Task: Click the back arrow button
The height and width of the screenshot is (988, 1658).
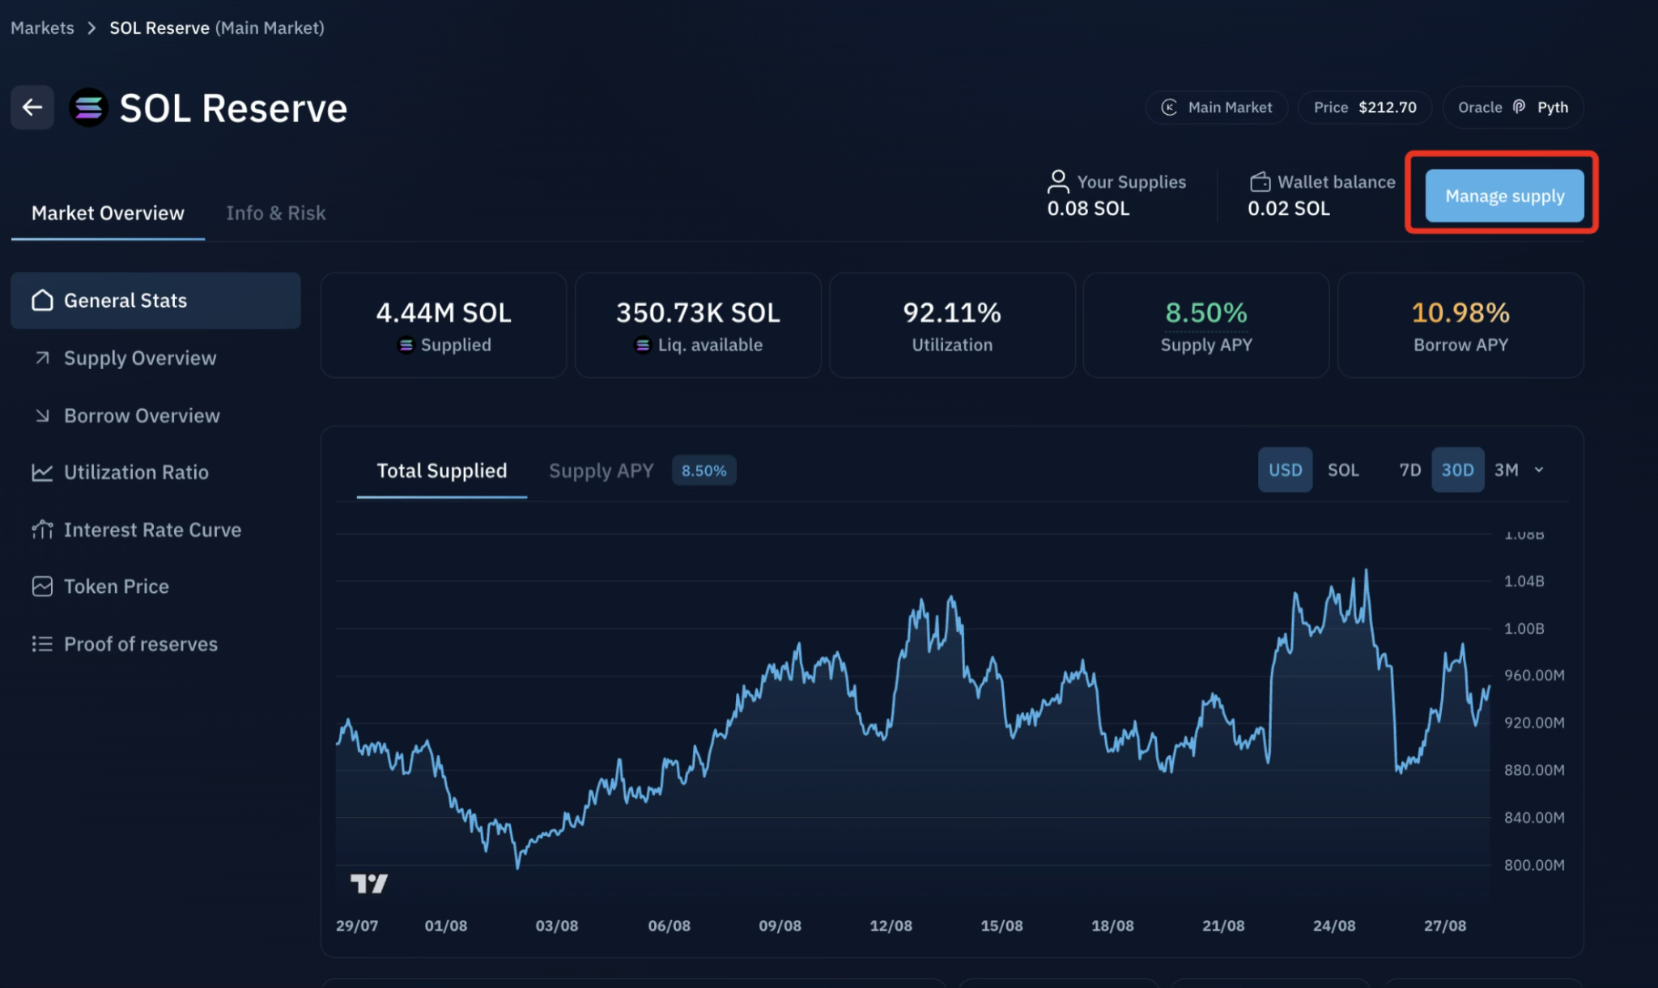Action: (x=32, y=107)
